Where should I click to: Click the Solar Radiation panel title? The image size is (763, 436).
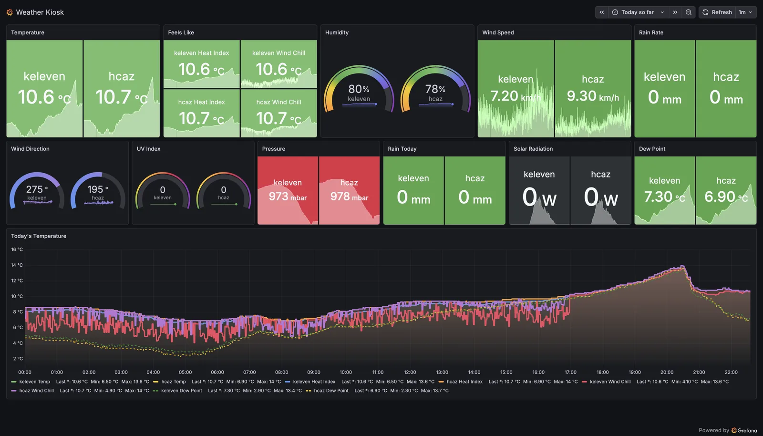533,149
